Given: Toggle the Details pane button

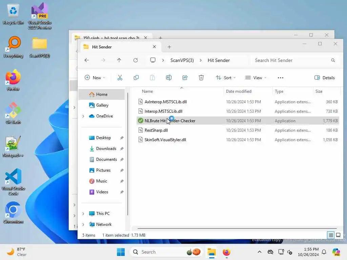Looking at the screenshot, I should [x=324, y=78].
